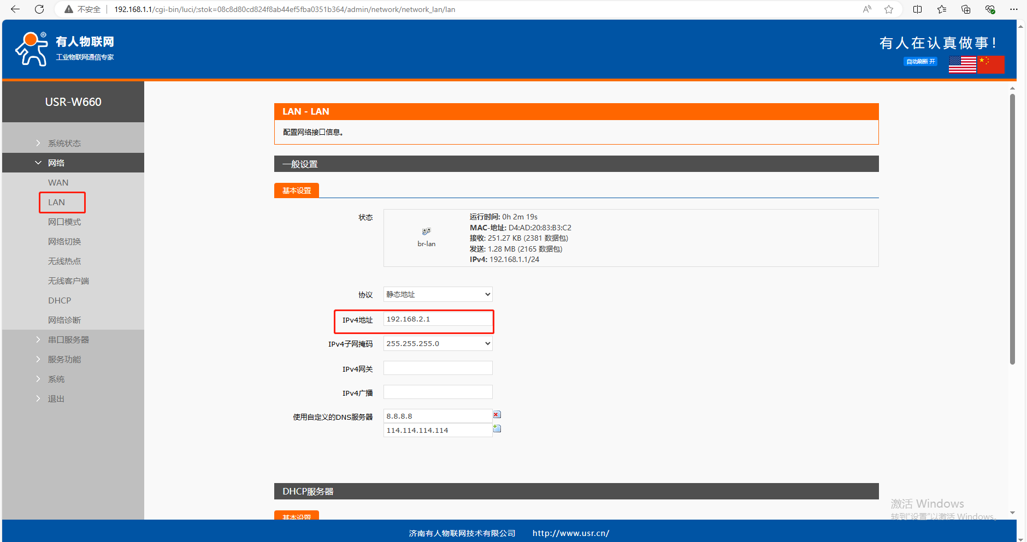
Task: Switch language with the US flag
Action: [x=962, y=64]
